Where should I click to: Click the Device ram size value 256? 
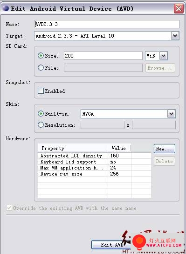[115, 174]
